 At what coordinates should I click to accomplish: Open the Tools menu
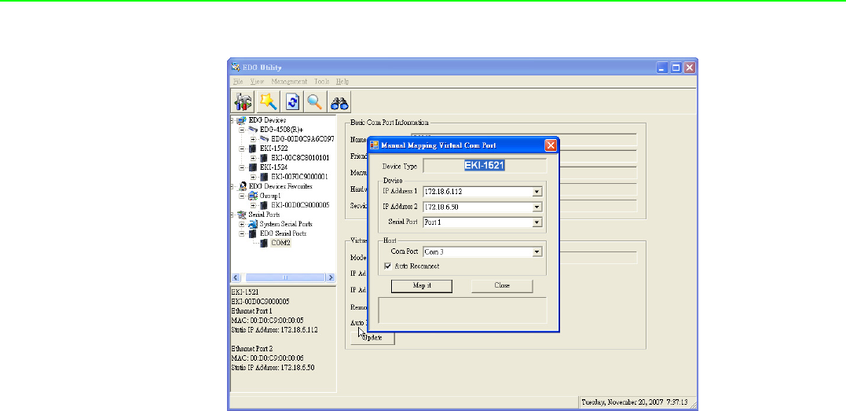[322, 82]
